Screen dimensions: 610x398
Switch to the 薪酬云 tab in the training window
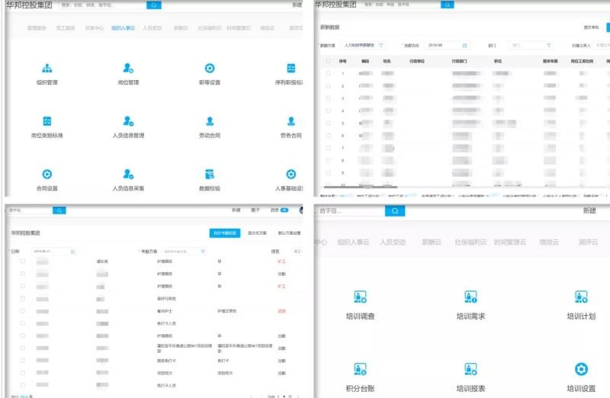(x=432, y=242)
